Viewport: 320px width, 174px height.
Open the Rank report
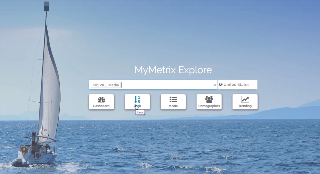[x=137, y=102]
